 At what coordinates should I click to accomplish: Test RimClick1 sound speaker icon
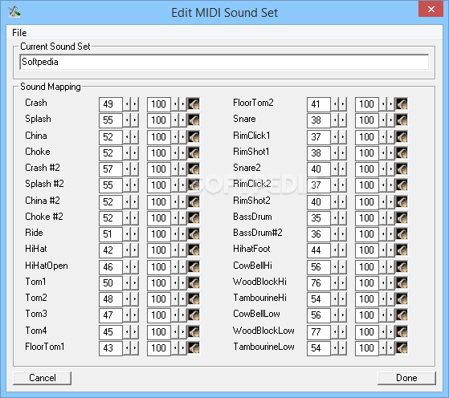click(x=402, y=137)
